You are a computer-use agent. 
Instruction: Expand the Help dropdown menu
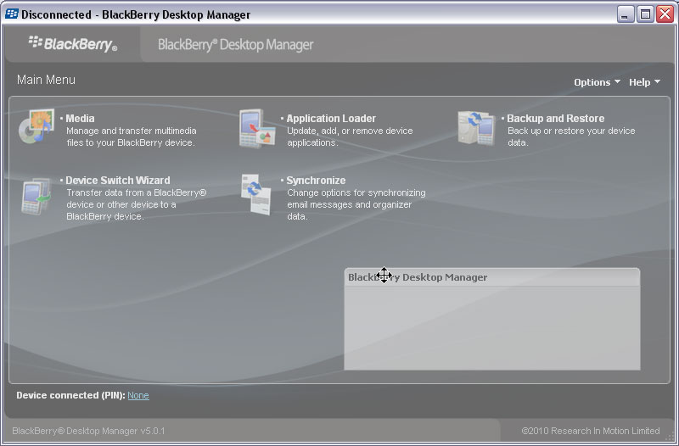pyautogui.click(x=644, y=82)
